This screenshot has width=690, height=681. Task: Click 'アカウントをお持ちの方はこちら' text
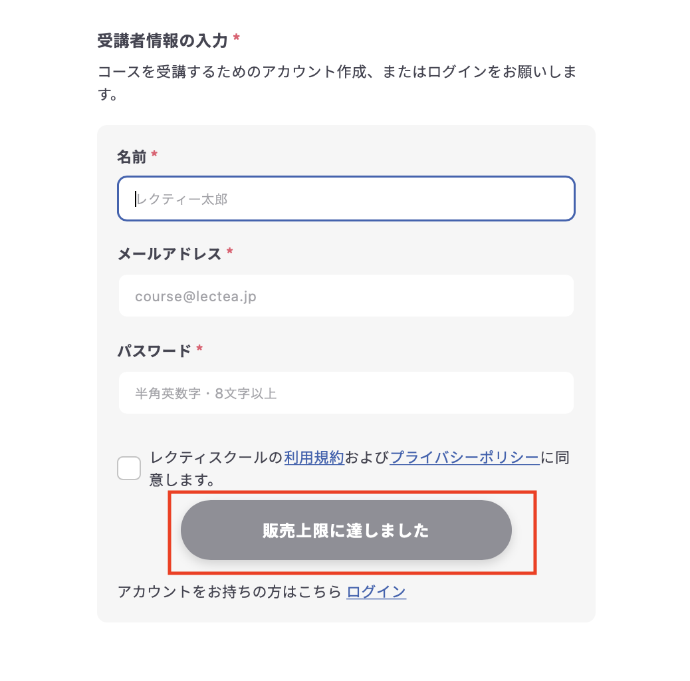click(x=229, y=591)
